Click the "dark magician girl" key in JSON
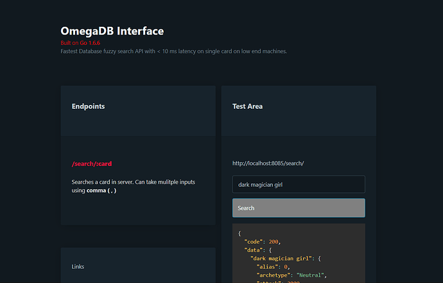 pyautogui.click(x=281, y=259)
